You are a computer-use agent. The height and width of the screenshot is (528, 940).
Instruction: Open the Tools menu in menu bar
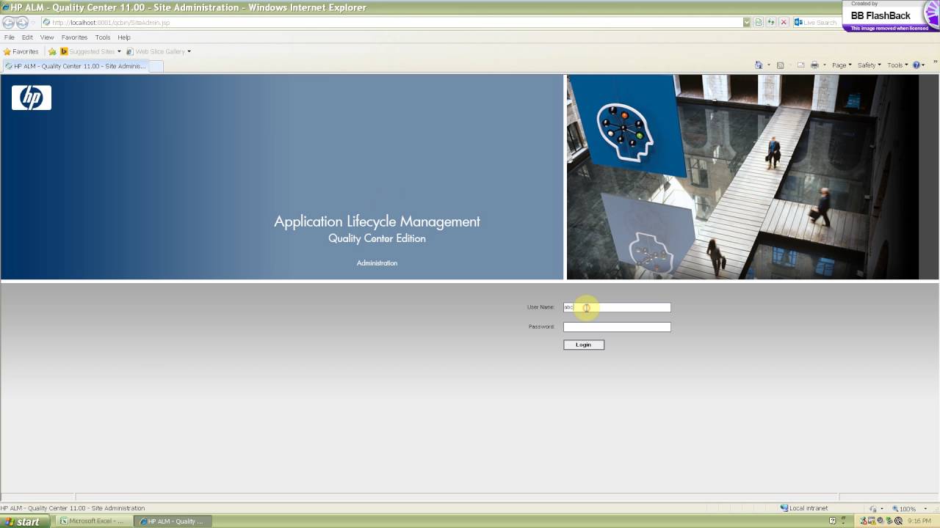(103, 37)
